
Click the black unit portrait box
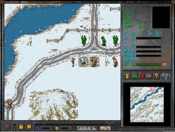click(x=161, y=17)
